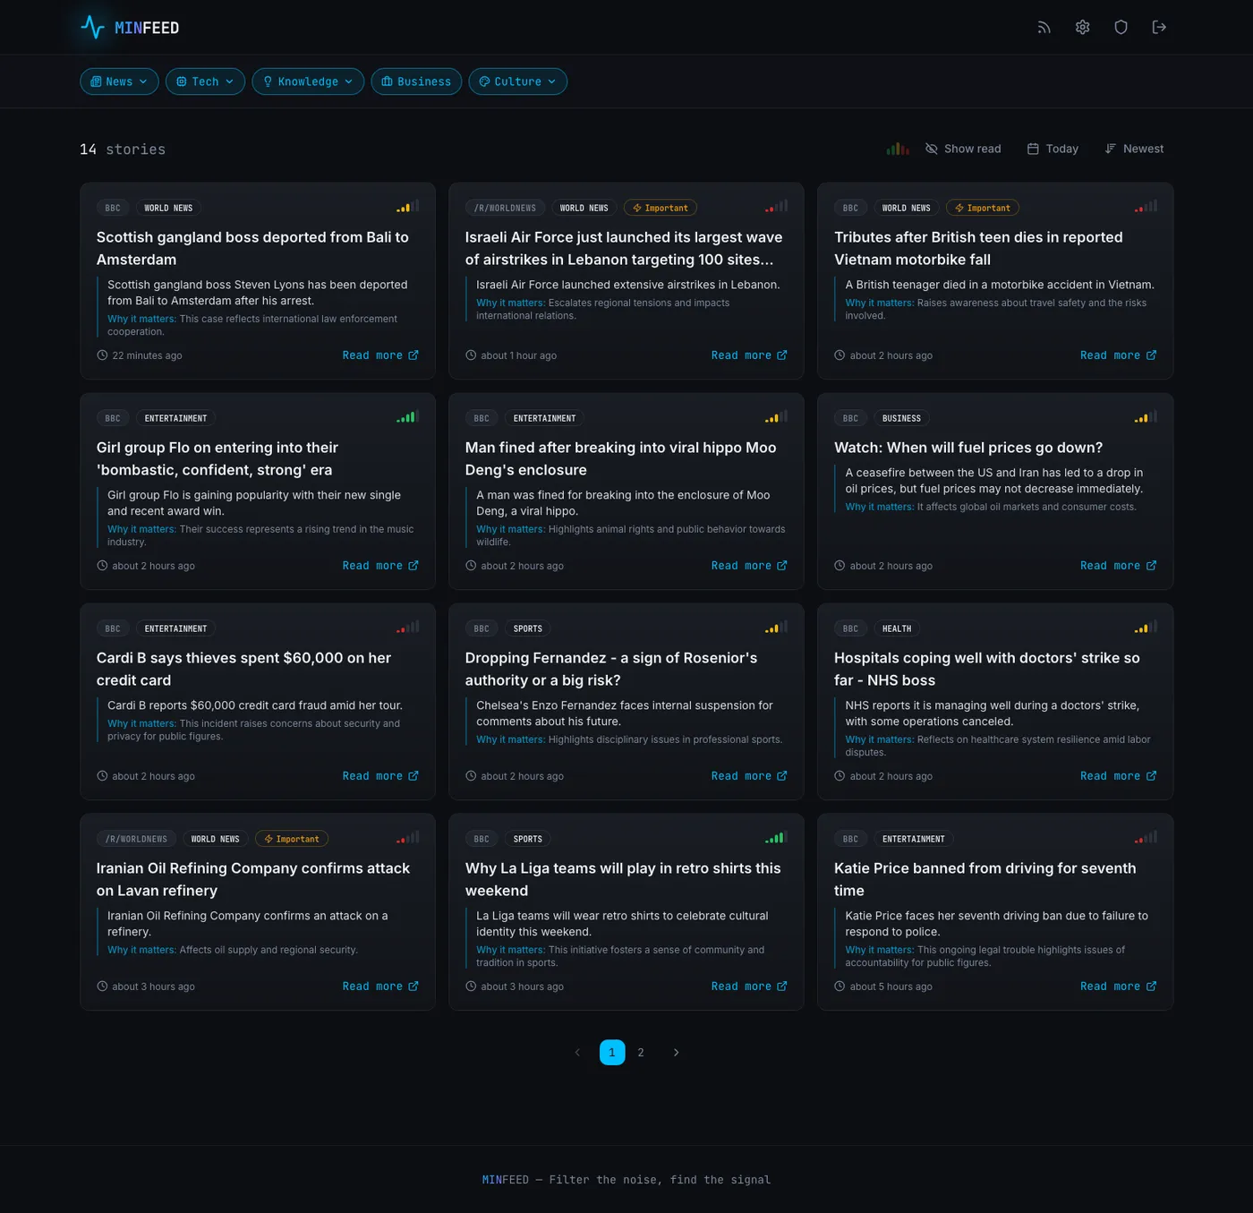Open settings via the gear icon
Image resolution: width=1253 pixels, height=1213 pixels.
click(1082, 27)
